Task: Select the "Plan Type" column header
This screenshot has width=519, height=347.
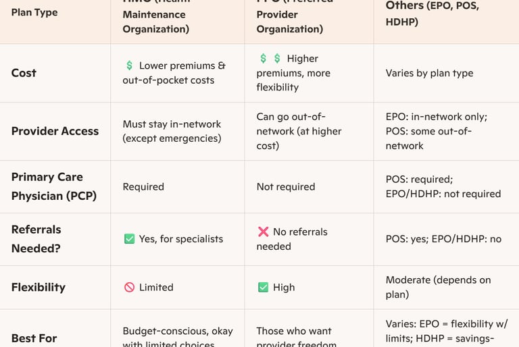Action: point(34,12)
